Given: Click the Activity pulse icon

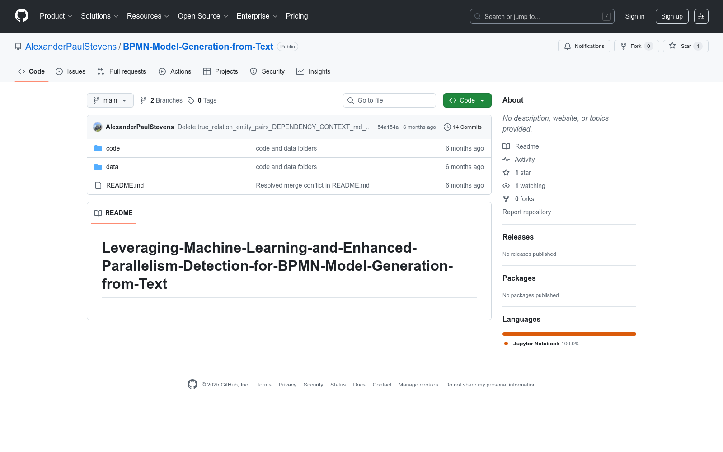Looking at the screenshot, I should pos(506,160).
